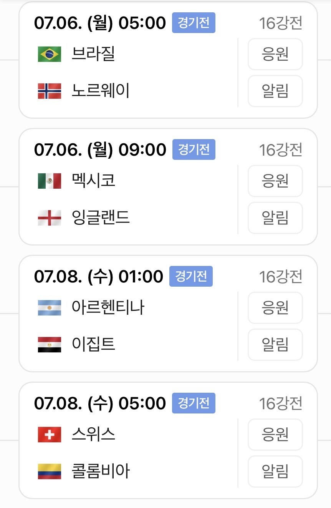Tap the Argentina flag icon
The width and height of the screenshot is (331, 508).
click(x=50, y=307)
